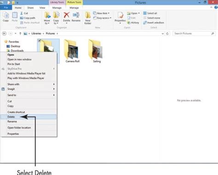Image resolution: width=218 pixels, height=175 pixels.
Task: Open the Picture Tools Manage tab
Action: tap(74, 8)
